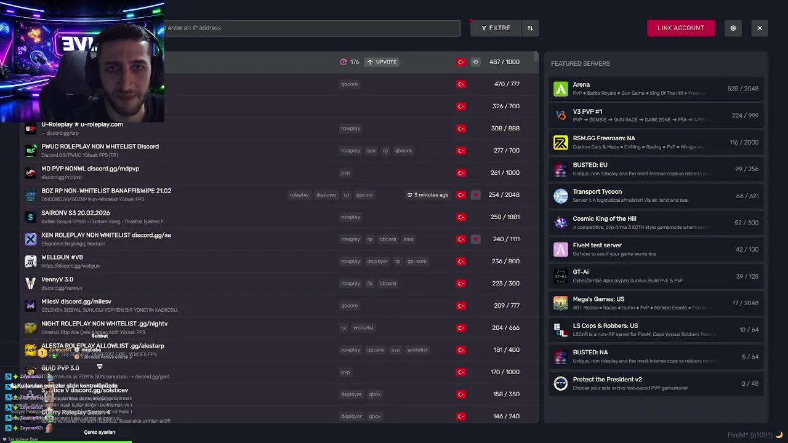788x443 pixels.
Task: Click the BUSTED: NA featured icon
Action: (560, 356)
